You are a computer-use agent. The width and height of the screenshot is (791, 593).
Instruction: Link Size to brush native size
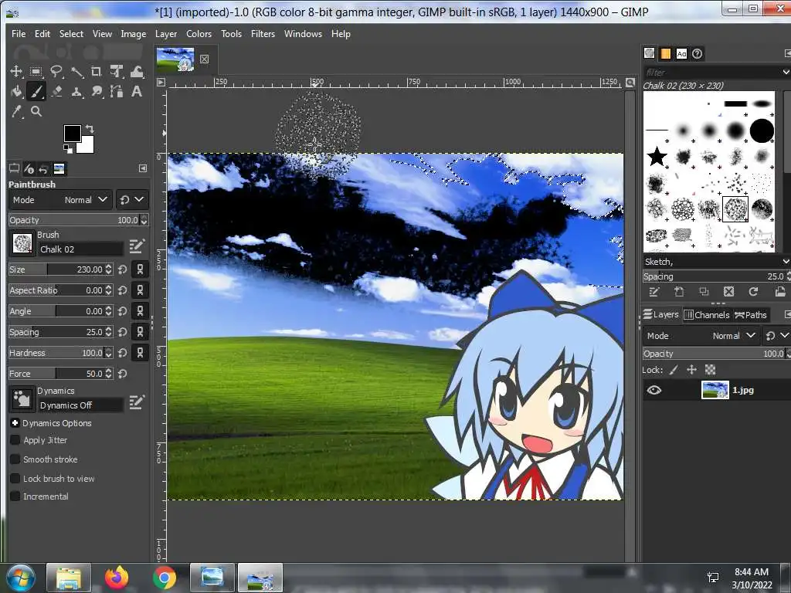141,269
